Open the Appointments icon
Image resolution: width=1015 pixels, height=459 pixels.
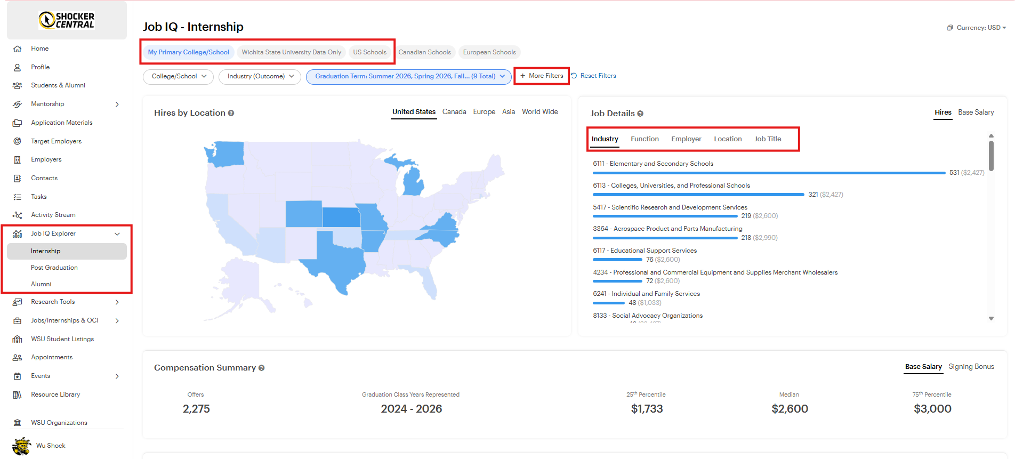point(17,357)
